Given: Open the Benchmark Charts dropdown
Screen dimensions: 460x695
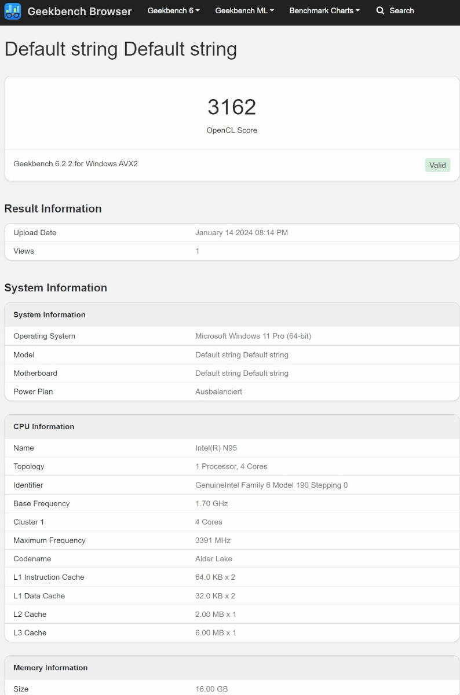Looking at the screenshot, I should coord(324,10).
